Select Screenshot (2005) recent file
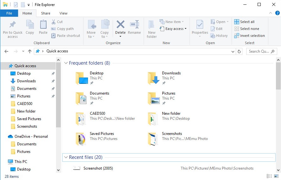 click(x=98, y=168)
